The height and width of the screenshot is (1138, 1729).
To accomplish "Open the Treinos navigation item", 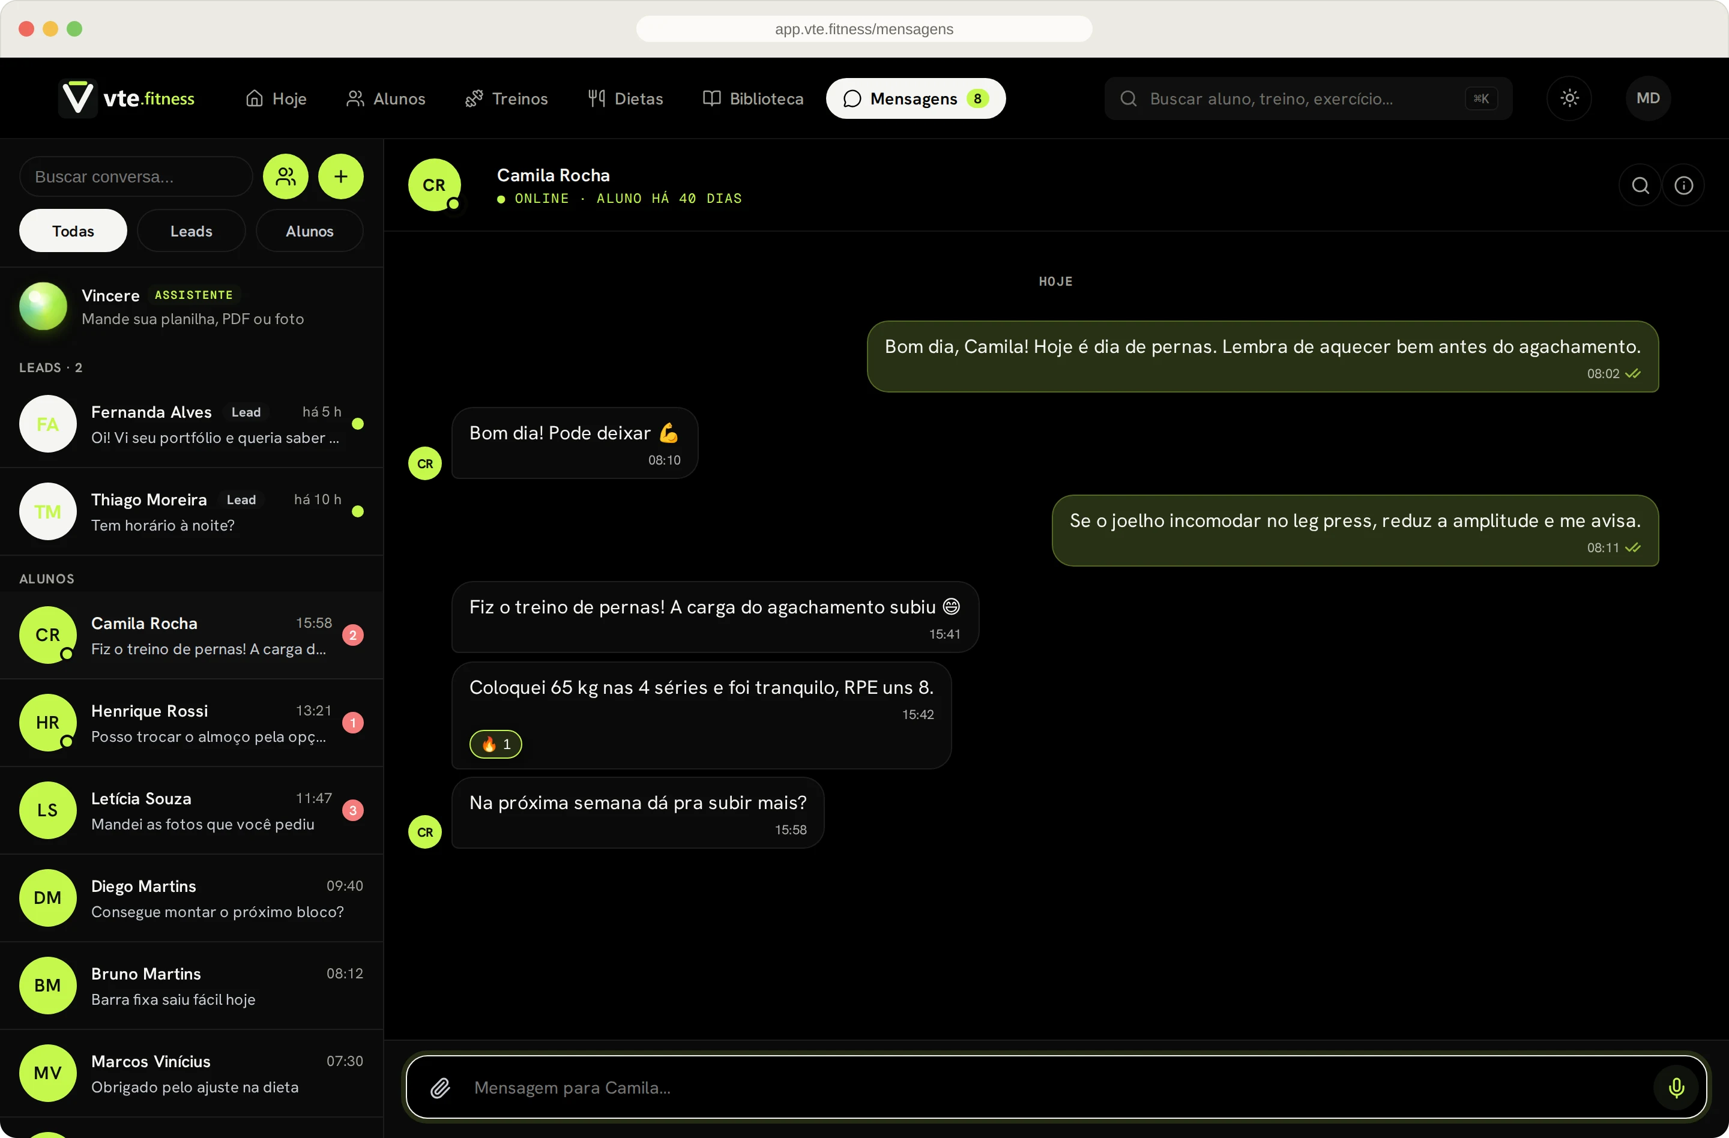I will tap(506, 98).
